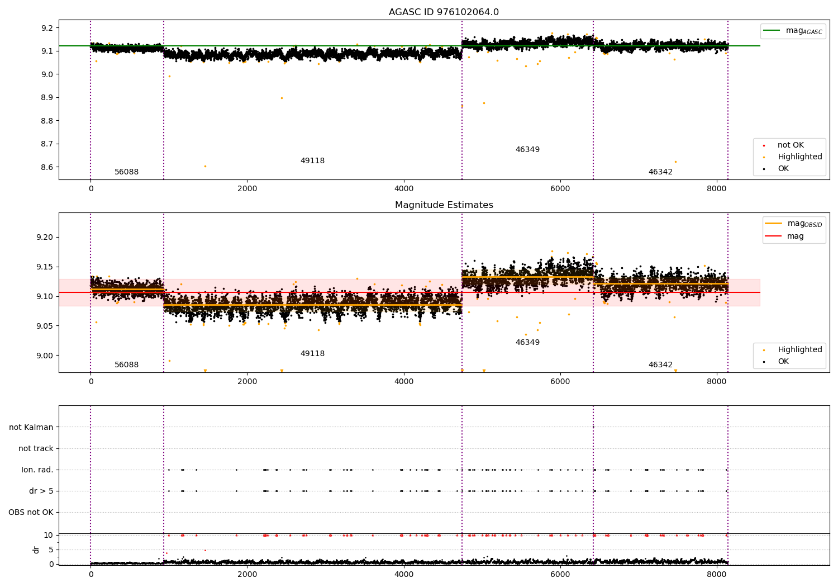This screenshot has height=587, width=838.
Task: Select the "Highlighted" legend label in Magnitude Estimates plot
Action: point(800,350)
